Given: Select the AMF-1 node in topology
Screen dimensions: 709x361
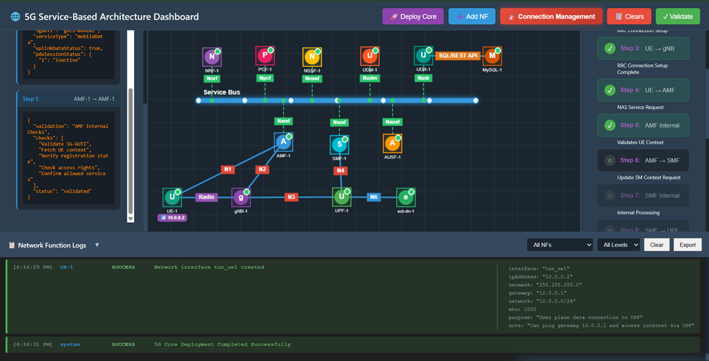Looking at the screenshot, I should 284,142.
